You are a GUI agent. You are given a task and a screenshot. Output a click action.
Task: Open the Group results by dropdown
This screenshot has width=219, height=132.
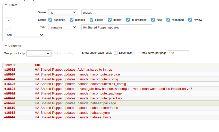39,53
